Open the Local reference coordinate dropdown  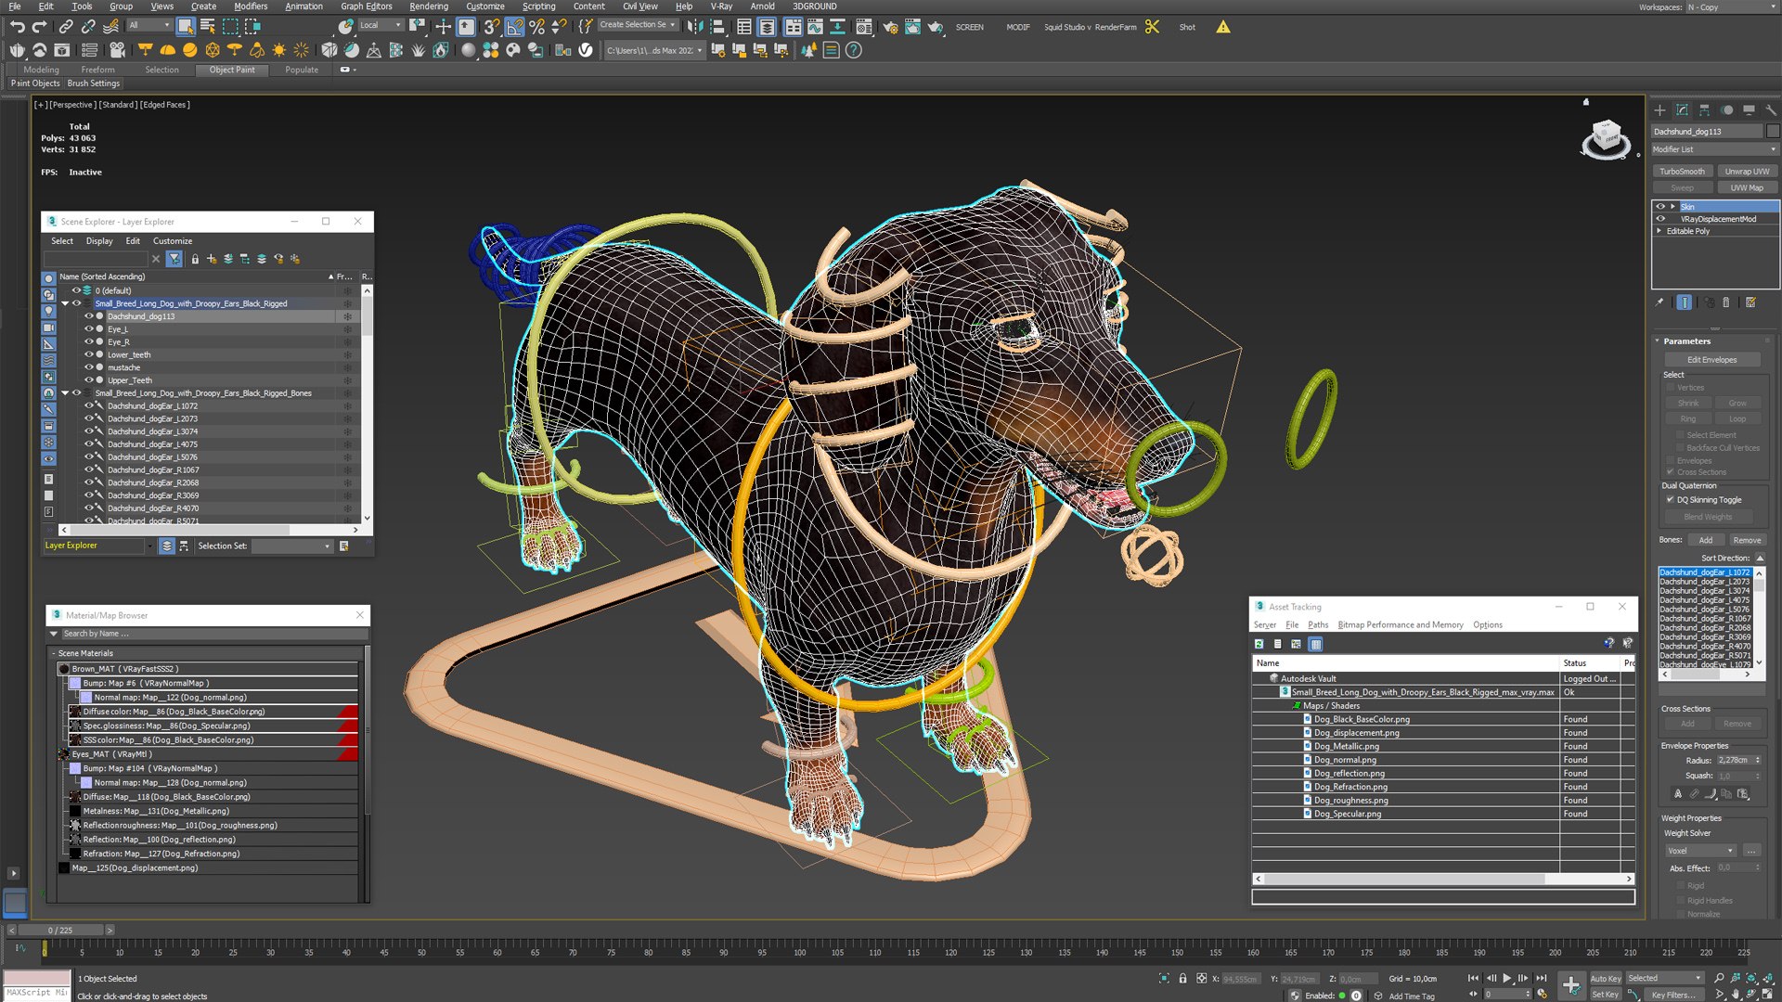tap(381, 26)
